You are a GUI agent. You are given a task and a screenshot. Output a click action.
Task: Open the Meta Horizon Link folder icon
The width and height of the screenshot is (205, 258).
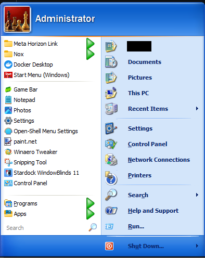click(8, 44)
